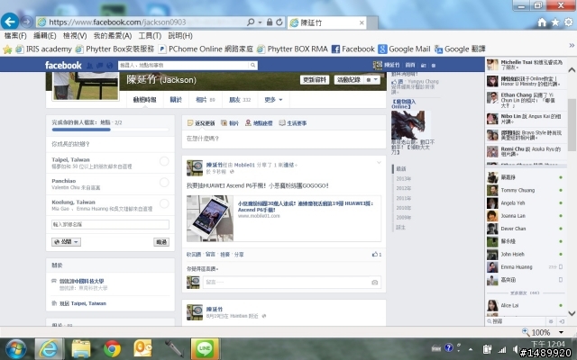
Task: Click the profile completion progress bar
Action: pyautogui.click(x=110, y=130)
